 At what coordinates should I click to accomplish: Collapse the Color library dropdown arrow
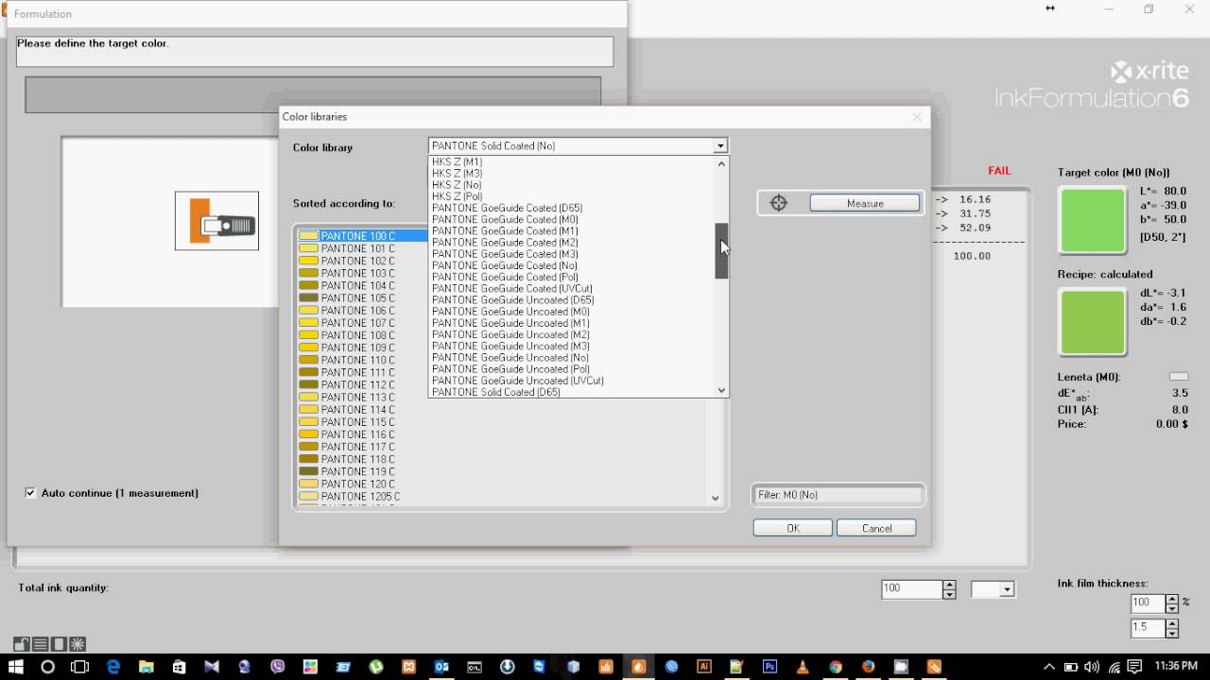(x=720, y=146)
